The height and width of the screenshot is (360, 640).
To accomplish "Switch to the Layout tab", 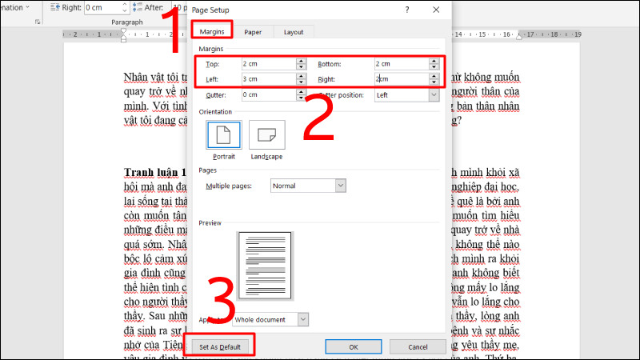I will (x=293, y=32).
